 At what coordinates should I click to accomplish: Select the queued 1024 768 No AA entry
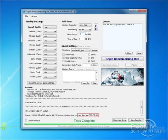[x=118, y=25]
